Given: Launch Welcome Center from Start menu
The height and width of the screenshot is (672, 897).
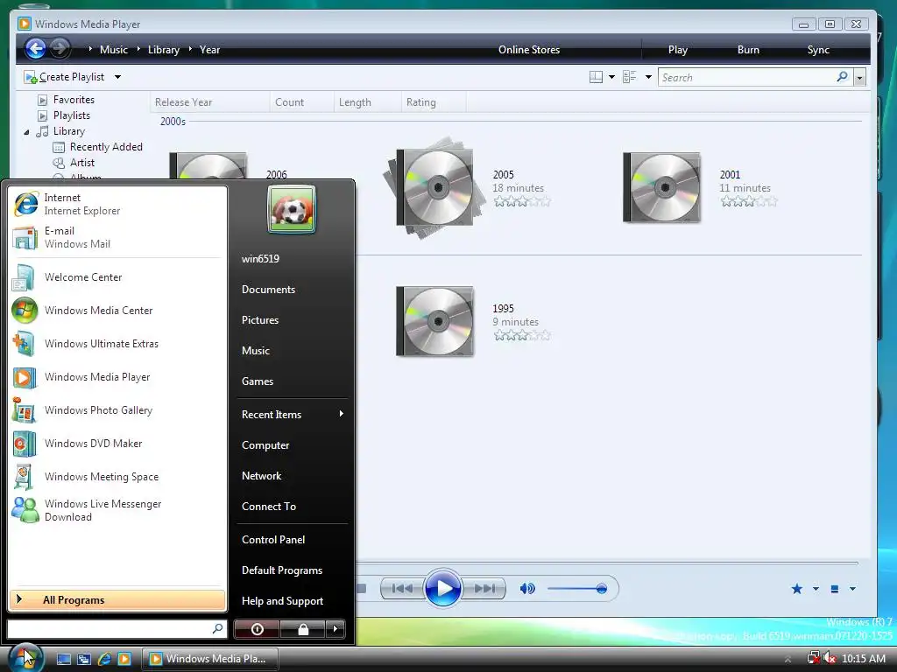Looking at the screenshot, I should coord(117,277).
